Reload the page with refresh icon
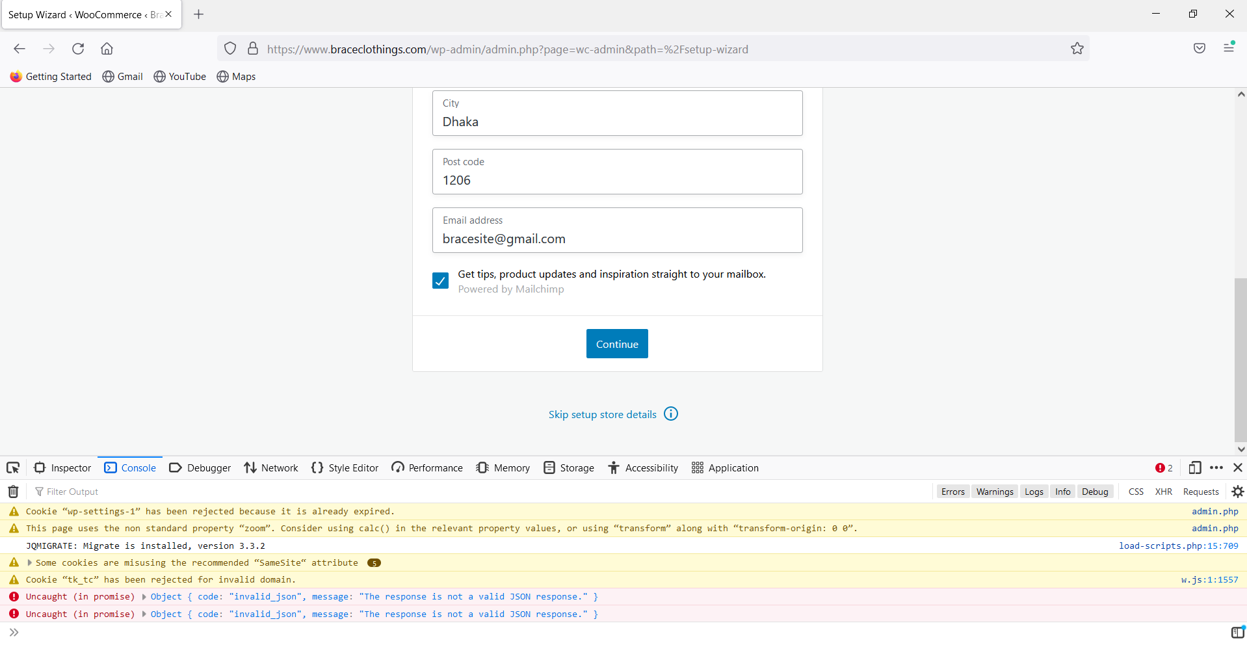1247x658 pixels. click(x=78, y=49)
